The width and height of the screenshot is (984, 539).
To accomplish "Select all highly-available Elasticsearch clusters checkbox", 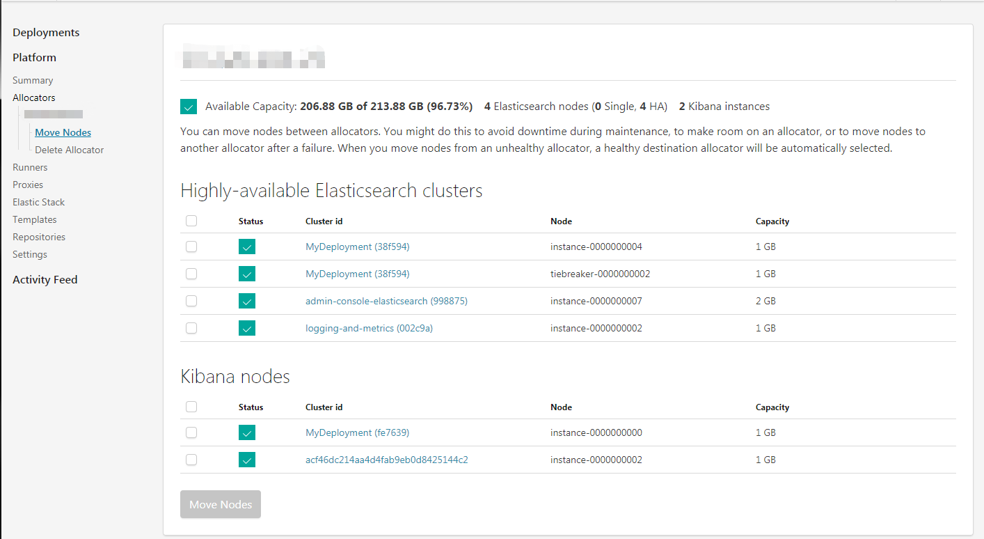I will pos(191,221).
